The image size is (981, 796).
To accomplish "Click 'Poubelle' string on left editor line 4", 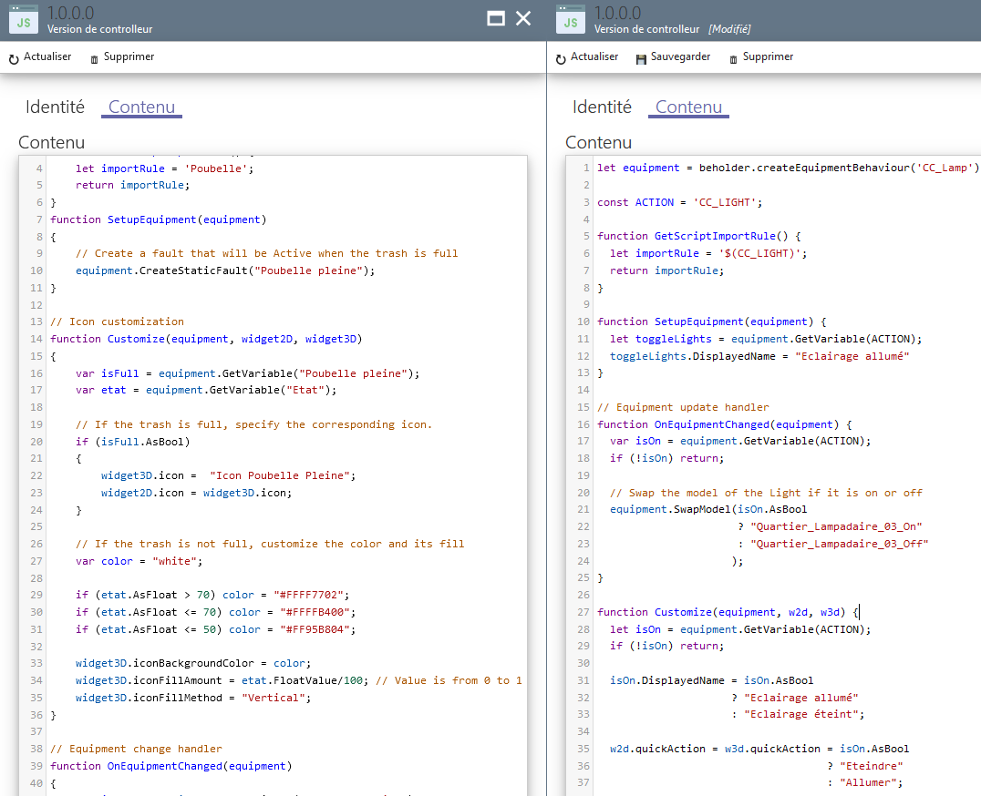I will [x=216, y=168].
